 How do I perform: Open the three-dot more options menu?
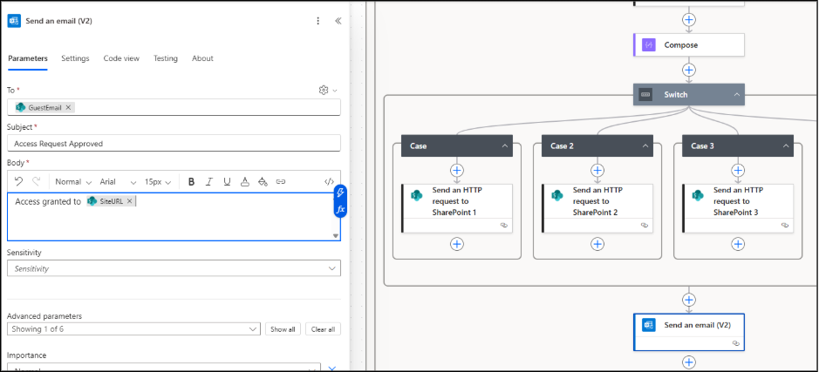(317, 21)
